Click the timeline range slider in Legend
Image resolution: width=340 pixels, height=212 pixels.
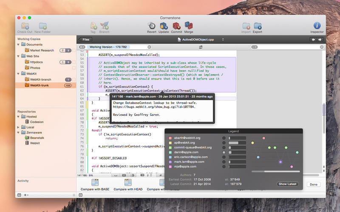point(275,172)
